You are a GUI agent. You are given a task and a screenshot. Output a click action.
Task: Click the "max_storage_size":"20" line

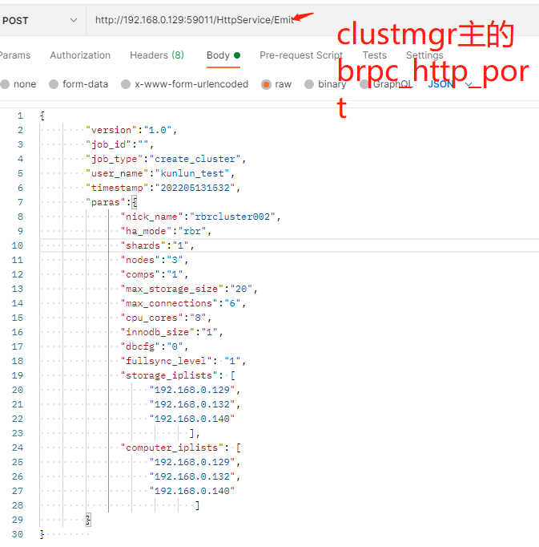coord(189,289)
